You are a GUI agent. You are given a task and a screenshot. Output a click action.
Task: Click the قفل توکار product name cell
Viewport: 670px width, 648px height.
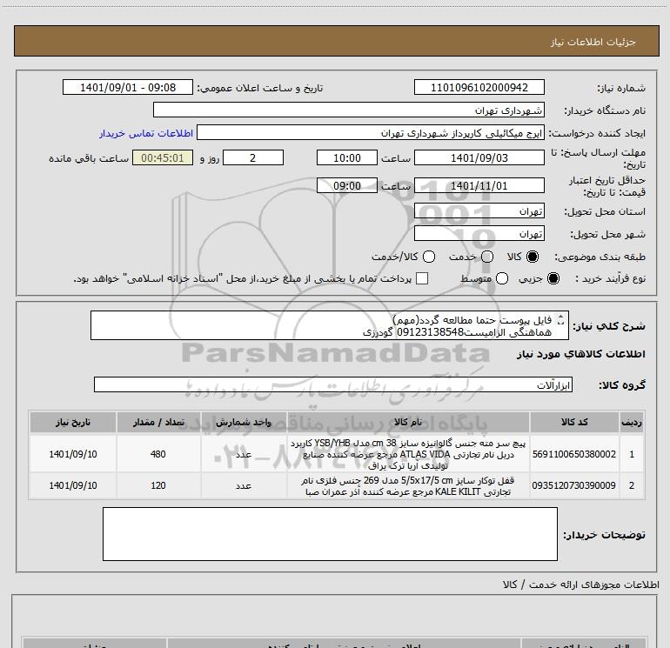[408, 485]
